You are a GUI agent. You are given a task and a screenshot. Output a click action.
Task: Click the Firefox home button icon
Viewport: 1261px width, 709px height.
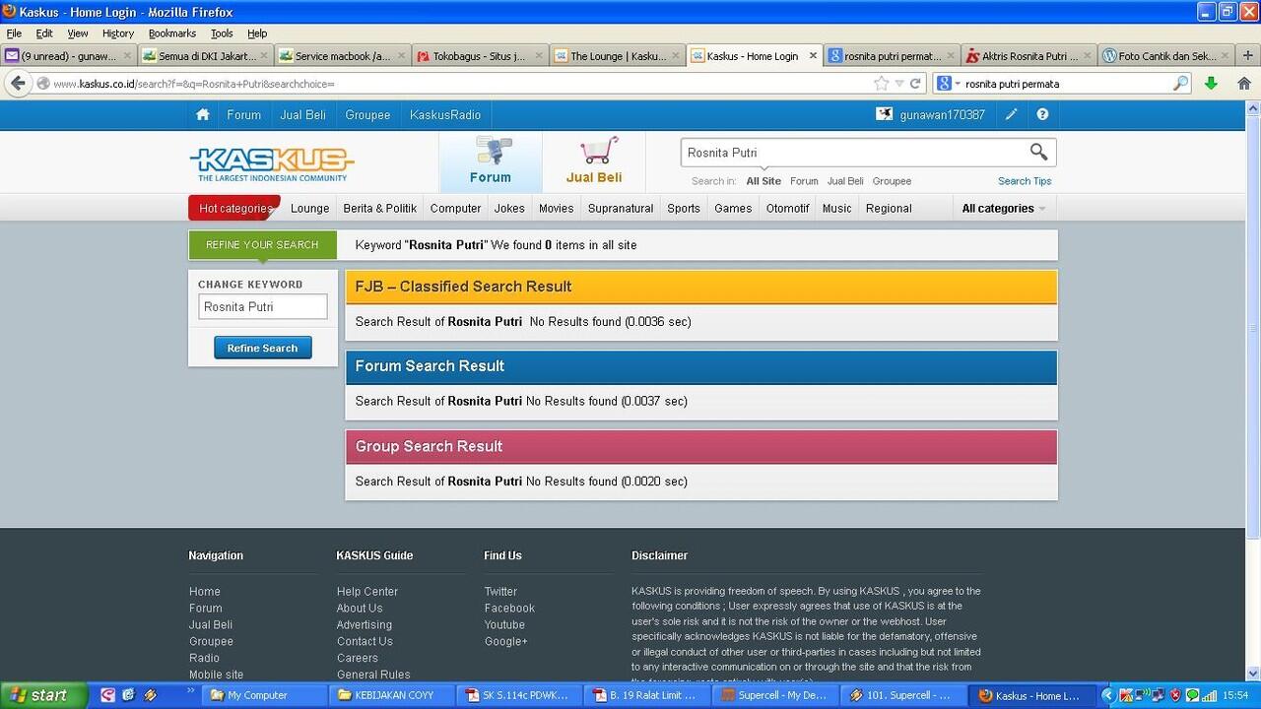1243,84
